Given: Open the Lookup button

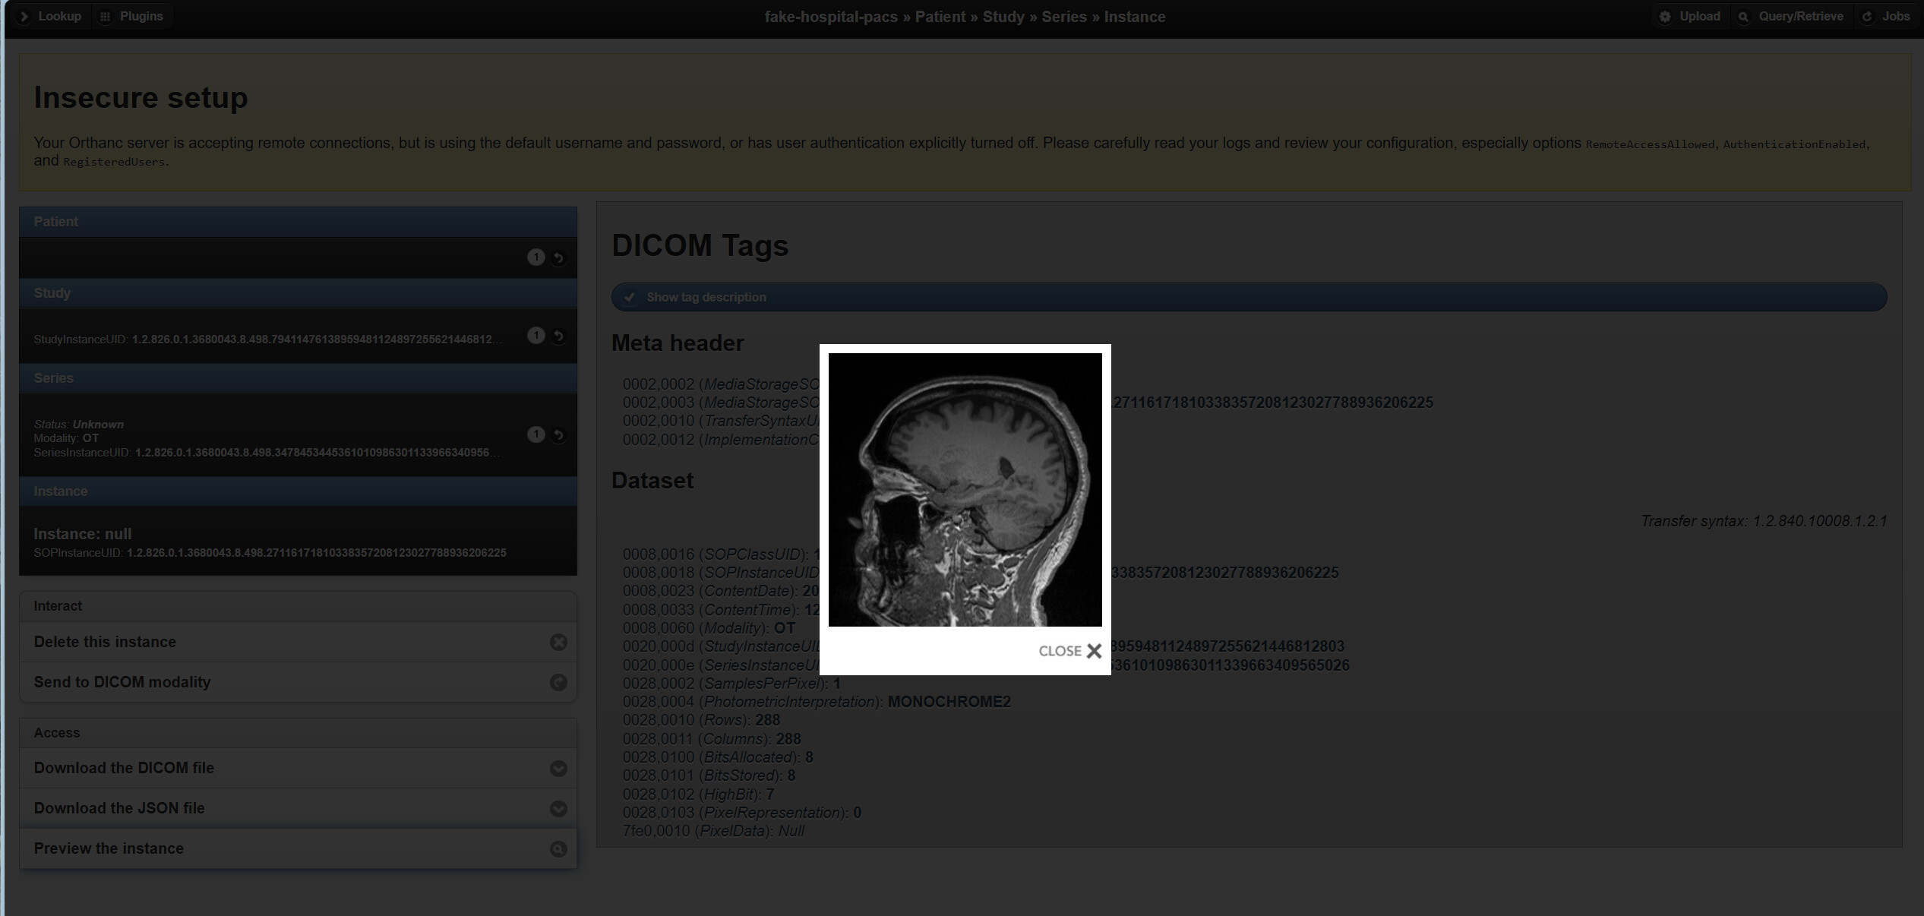Looking at the screenshot, I should click(50, 16).
